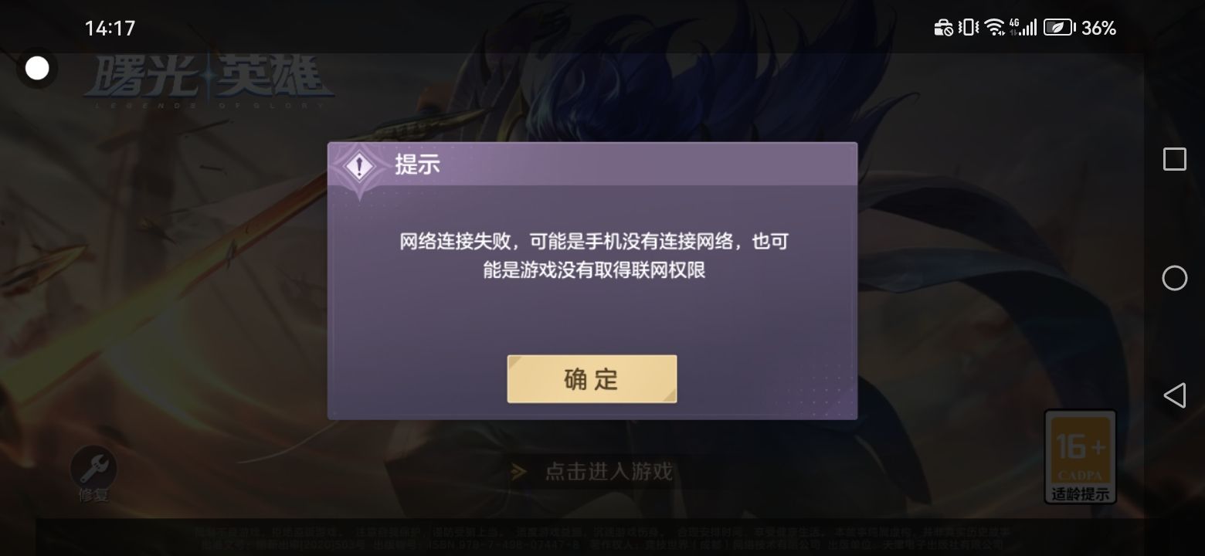The width and height of the screenshot is (1205, 556).
Task: Tap the vibrate mode status icon
Action: click(968, 28)
